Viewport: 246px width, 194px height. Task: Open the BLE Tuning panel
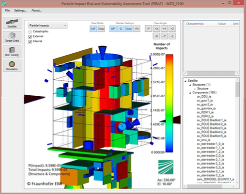[12, 51]
